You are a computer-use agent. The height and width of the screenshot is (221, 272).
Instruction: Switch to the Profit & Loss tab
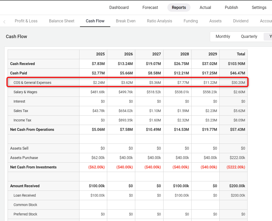(26, 21)
